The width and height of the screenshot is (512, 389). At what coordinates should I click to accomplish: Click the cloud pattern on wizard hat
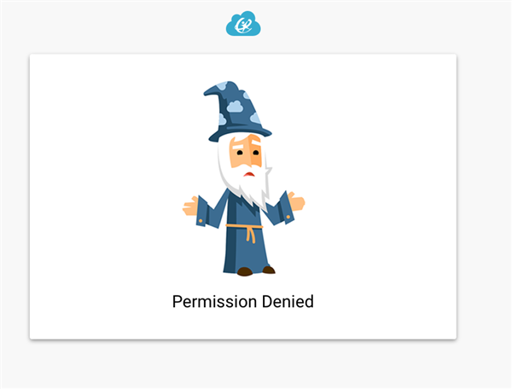[235, 107]
